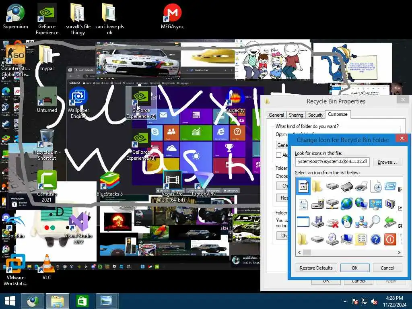The height and width of the screenshot is (309, 412).
Task: Click the icon file path field
Action: 332,162
